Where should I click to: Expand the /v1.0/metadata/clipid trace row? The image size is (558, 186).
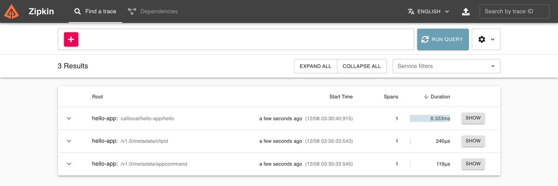pos(69,141)
